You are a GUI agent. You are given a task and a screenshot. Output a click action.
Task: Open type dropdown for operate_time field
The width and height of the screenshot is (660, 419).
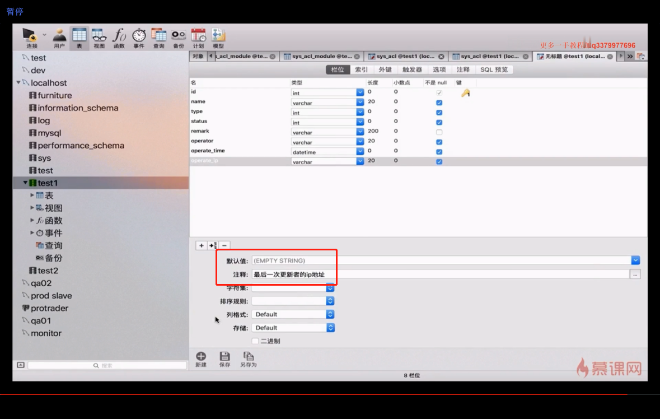360,152
